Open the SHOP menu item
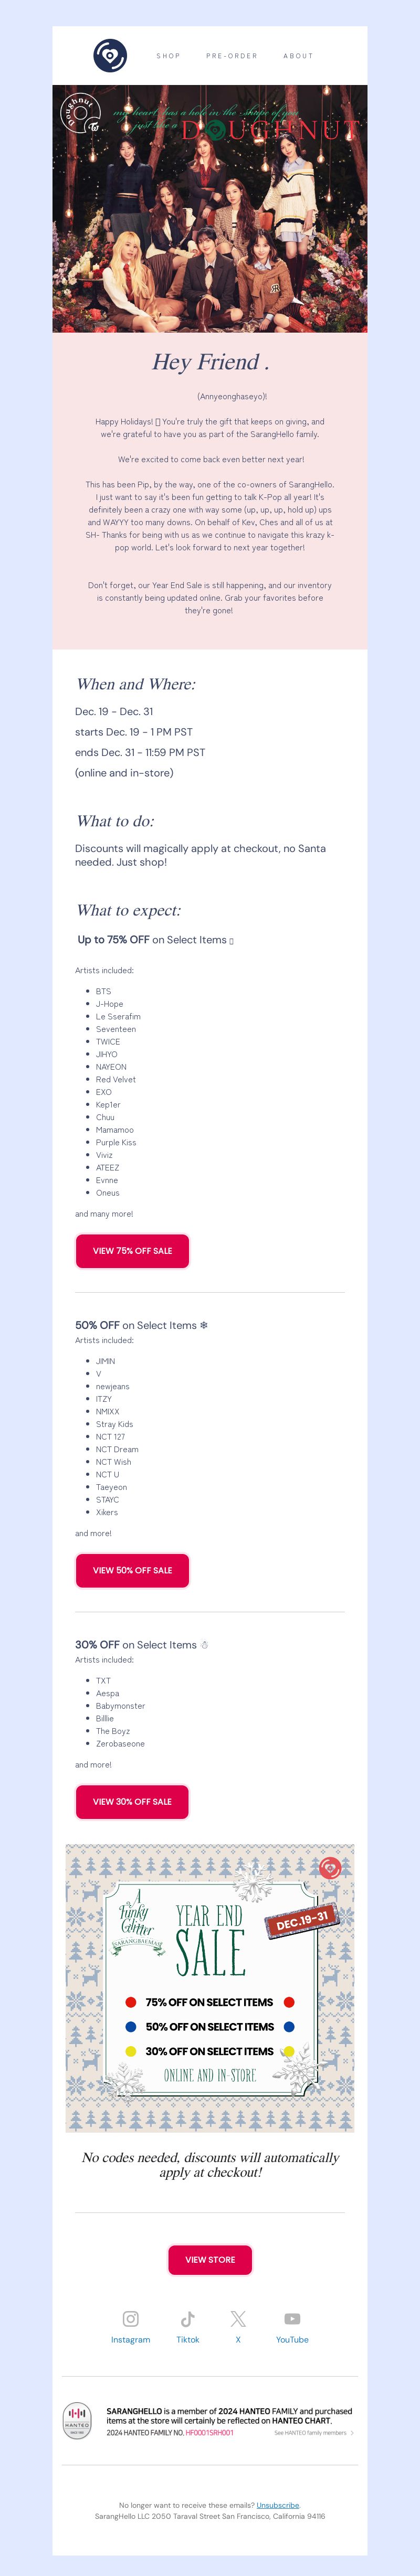The width and height of the screenshot is (420, 2576). [x=168, y=56]
